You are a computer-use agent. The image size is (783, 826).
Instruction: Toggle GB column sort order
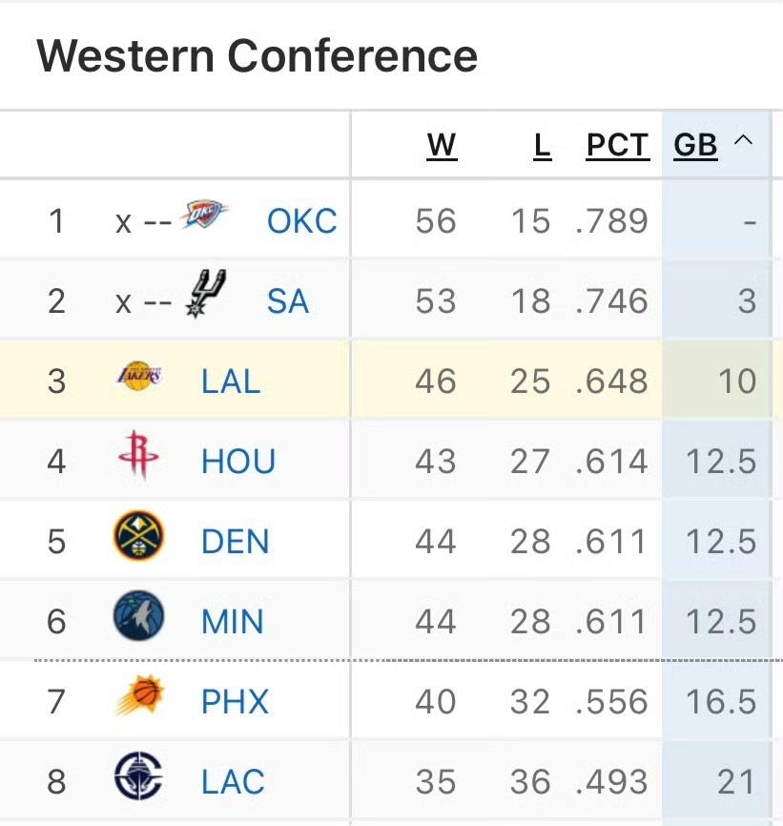pos(695,144)
